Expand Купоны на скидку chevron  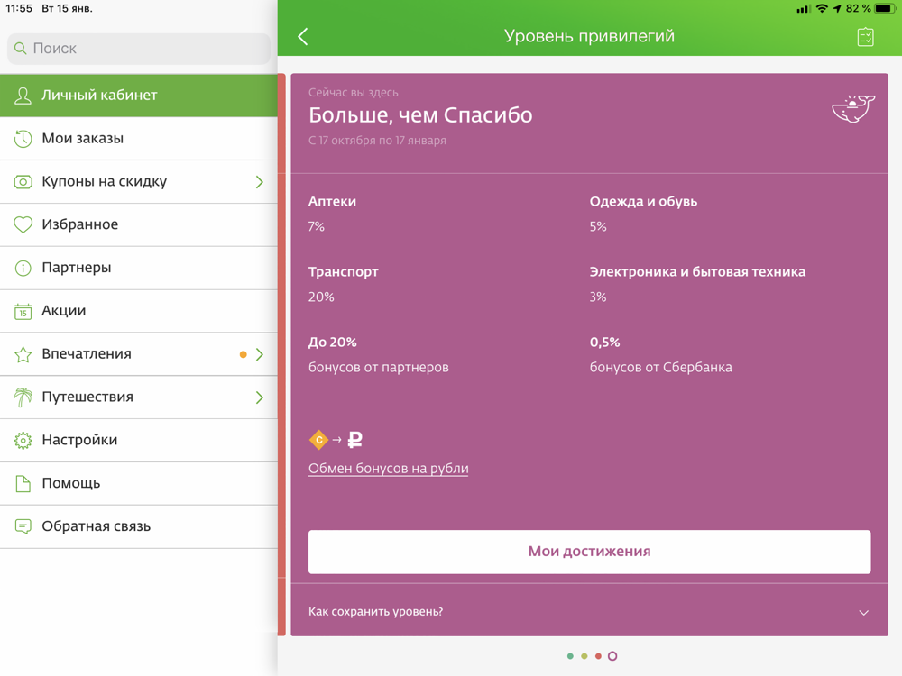tap(260, 182)
